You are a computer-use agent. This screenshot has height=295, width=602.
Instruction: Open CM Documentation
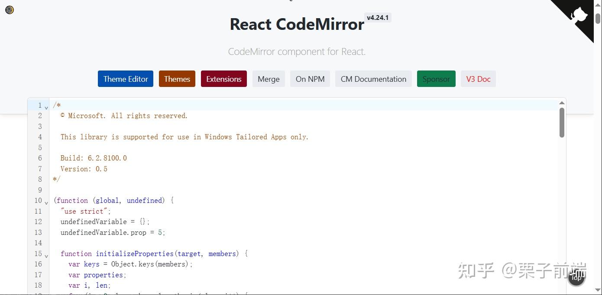click(373, 79)
